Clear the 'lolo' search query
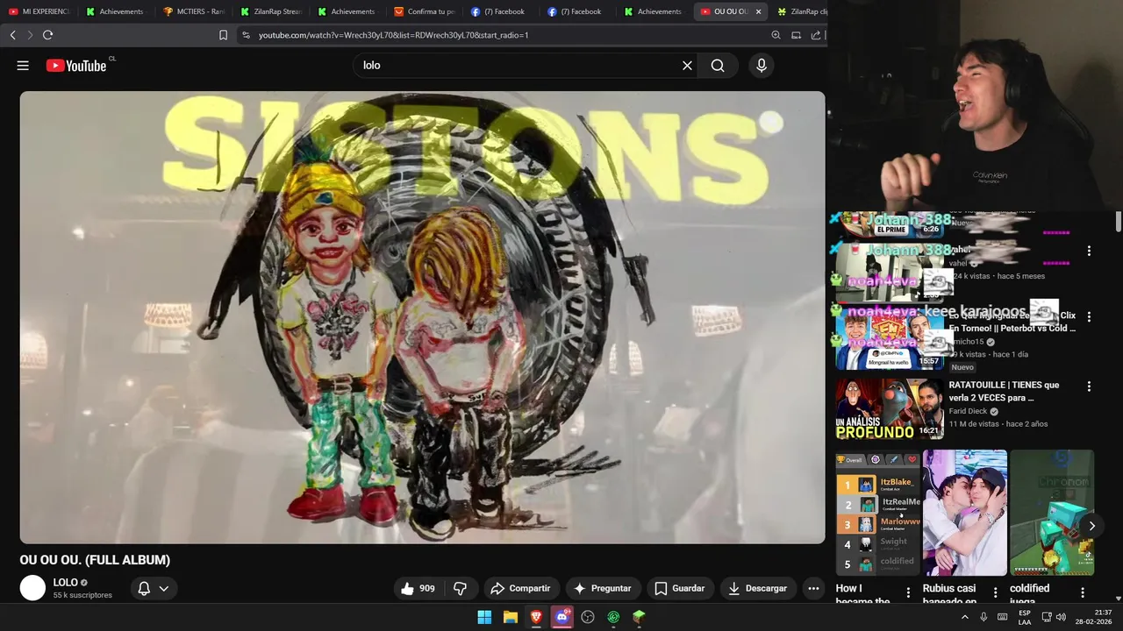Screen dimensions: 1123x631 coord(687,66)
